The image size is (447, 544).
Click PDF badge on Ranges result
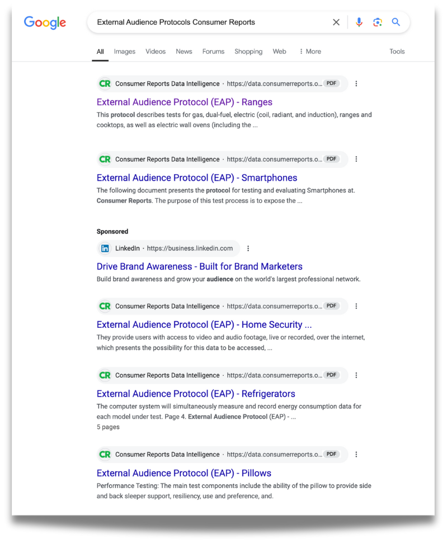331,83
